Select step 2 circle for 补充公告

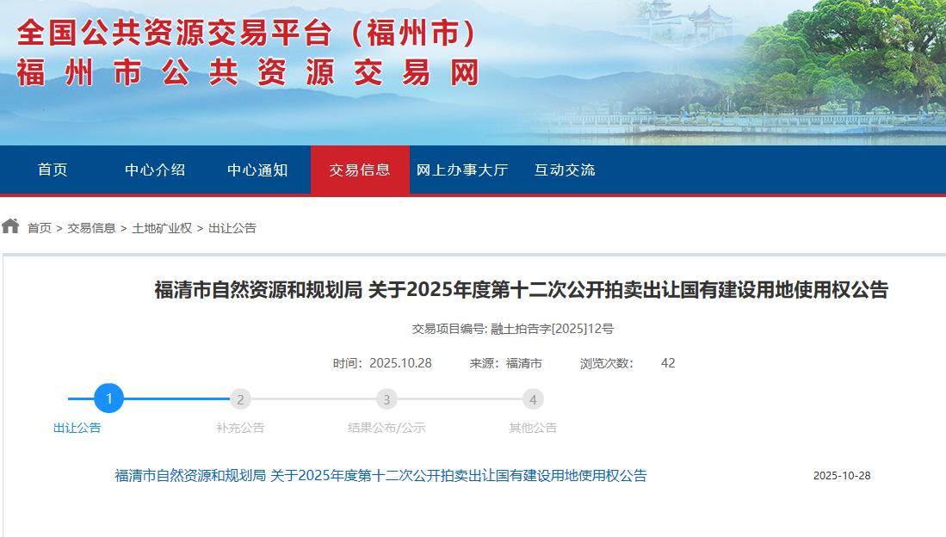[241, 399]
